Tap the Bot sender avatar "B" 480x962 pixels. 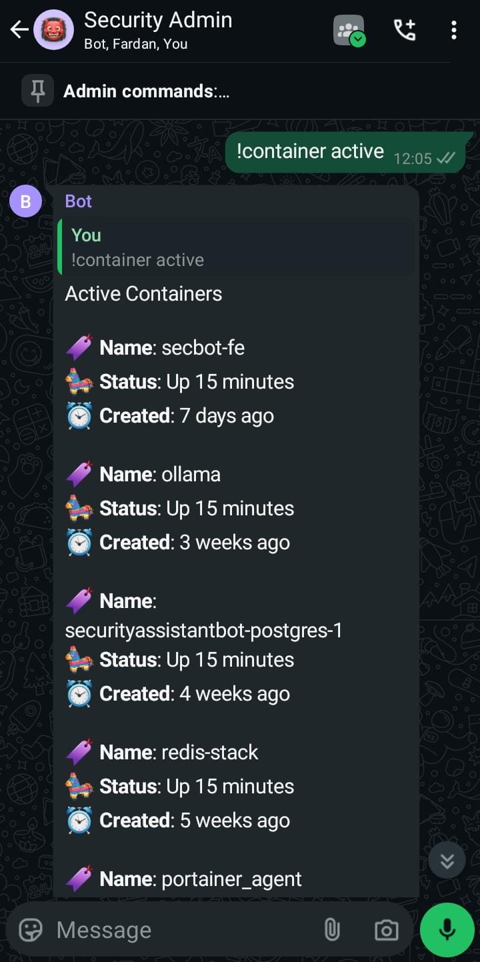point(26,201)
